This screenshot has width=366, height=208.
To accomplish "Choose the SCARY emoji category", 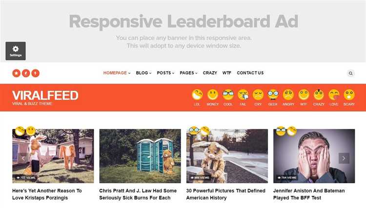I will click(349, 97).
